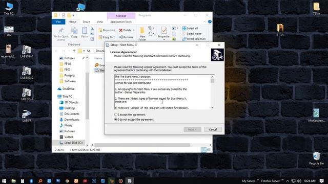
Task: Open the Delete dropdown in ribbon
Action: click(127, 30)
